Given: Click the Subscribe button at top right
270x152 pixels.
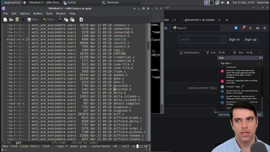Looking at the screenshot, I should click(263, 3).
